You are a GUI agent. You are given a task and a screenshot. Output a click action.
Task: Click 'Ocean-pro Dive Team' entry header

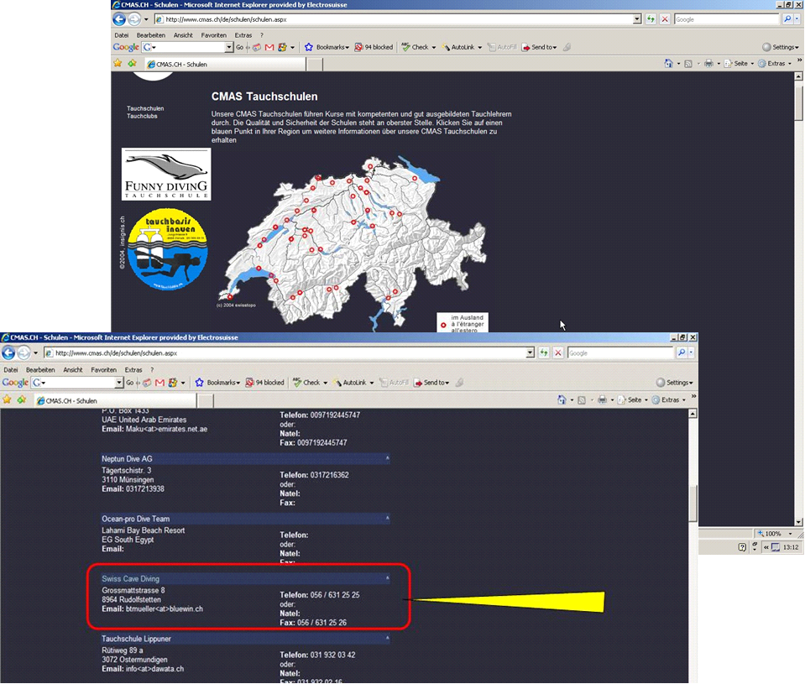click(x=245, y=519)
